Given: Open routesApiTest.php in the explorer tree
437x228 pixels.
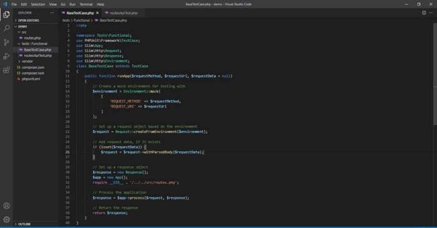Looking at the screenshot, I should click(x=37, y=56).
